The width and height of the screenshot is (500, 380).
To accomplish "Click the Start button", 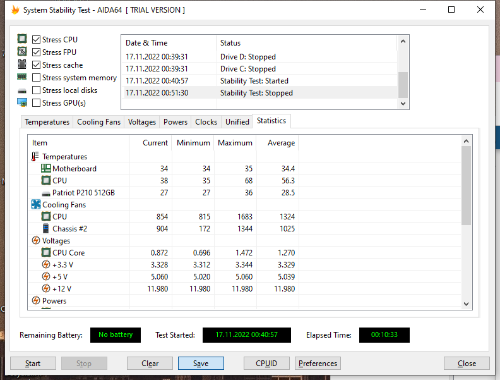I will [33, 364].
